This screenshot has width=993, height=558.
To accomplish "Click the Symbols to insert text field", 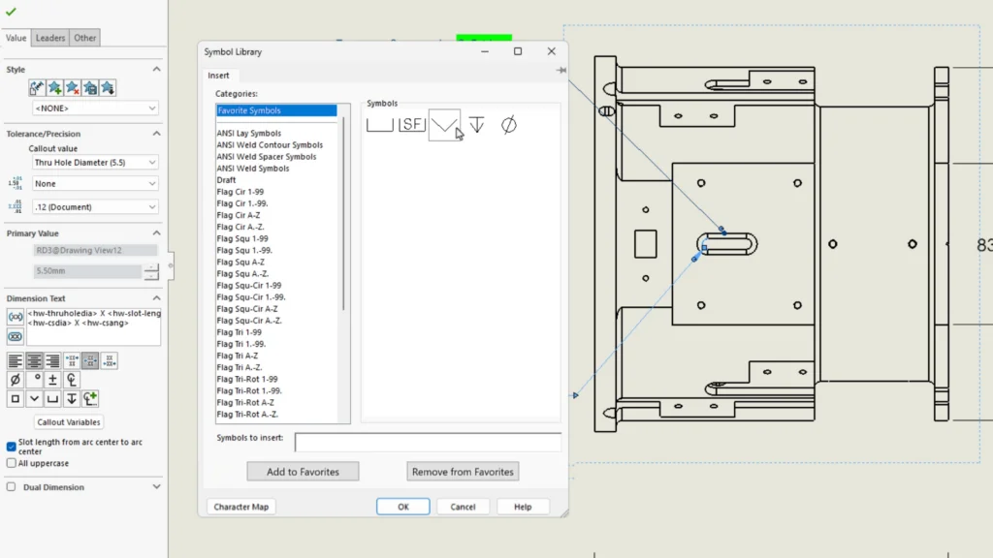I will [428, 443].
